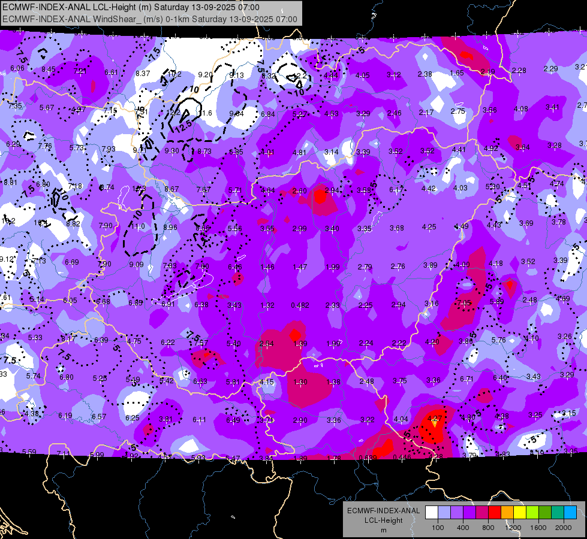Click the legend's ECMWF-INDEX-ANAL label
The width and height of the screenshot is (587, 539).
pos(383,511)
